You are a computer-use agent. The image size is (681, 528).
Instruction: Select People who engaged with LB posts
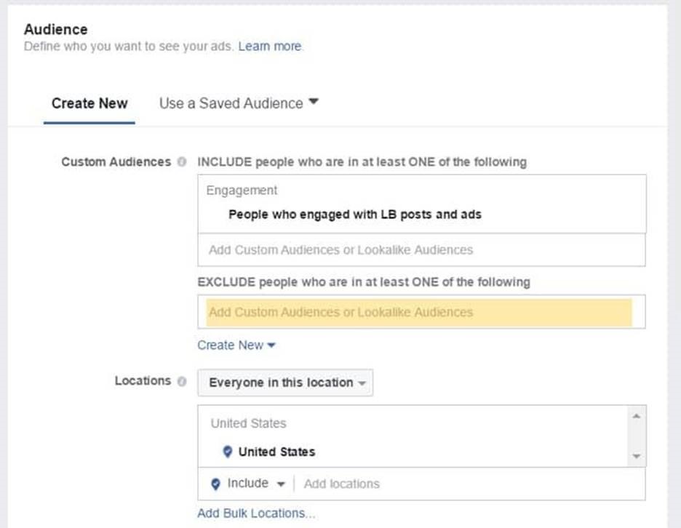coord(354,215)
